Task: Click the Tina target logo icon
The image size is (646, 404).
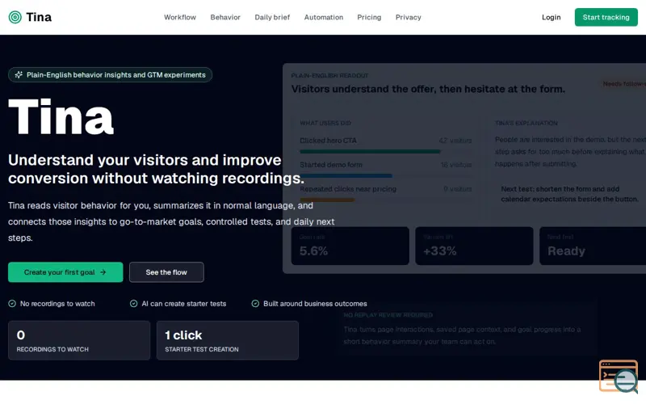Action: tap(15, 17)
